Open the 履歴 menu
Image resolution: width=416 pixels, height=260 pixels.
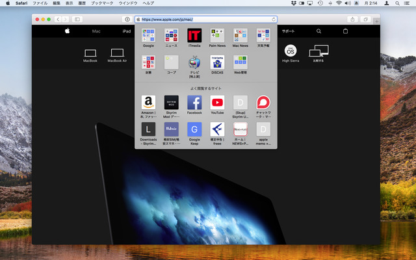[x=82, y=3]
